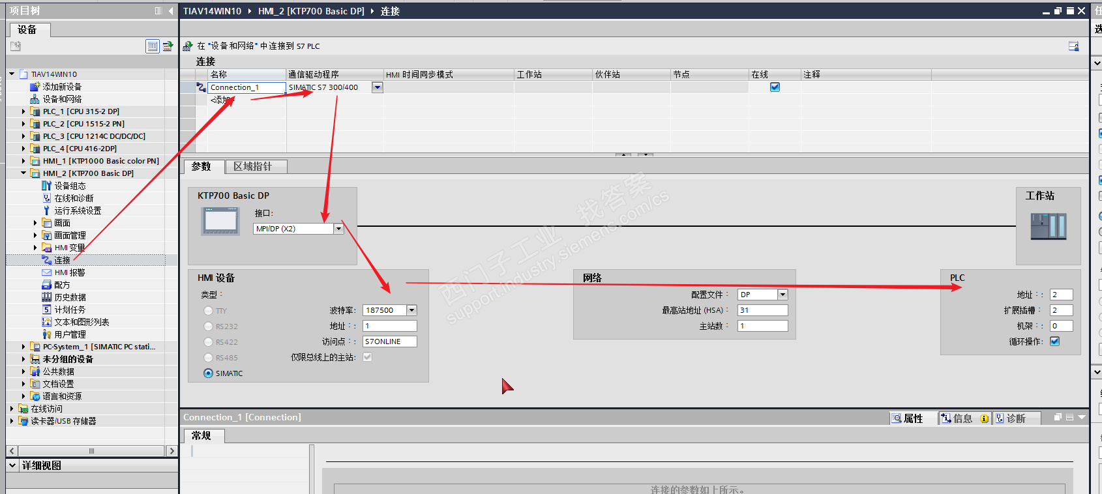Toggle the only-master-on-bus checkbox
1102x494 pixels.
pos(368,357)
